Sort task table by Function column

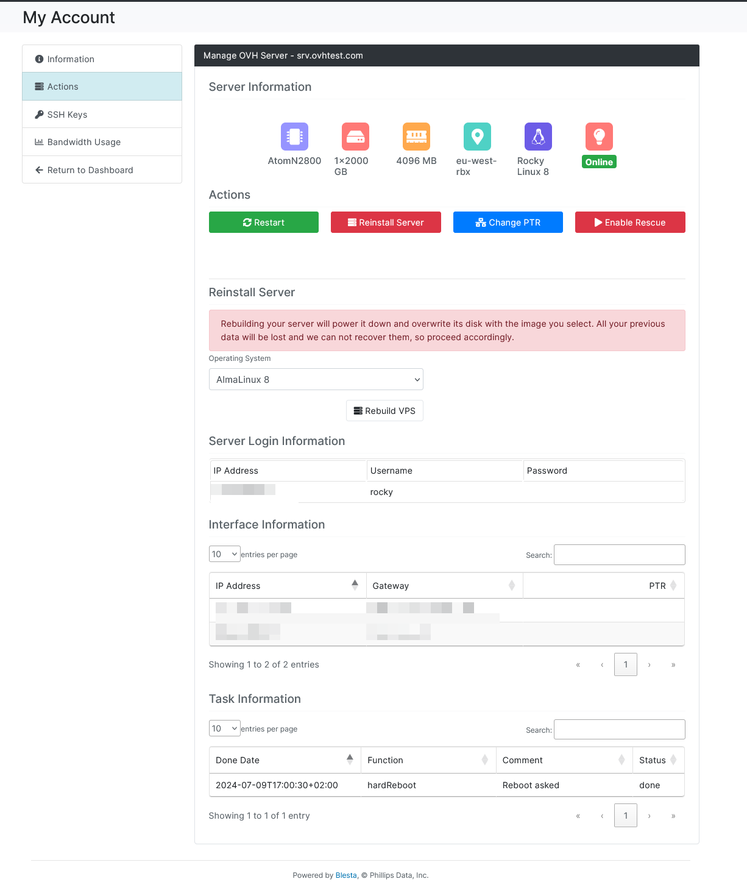click(428, 760)
